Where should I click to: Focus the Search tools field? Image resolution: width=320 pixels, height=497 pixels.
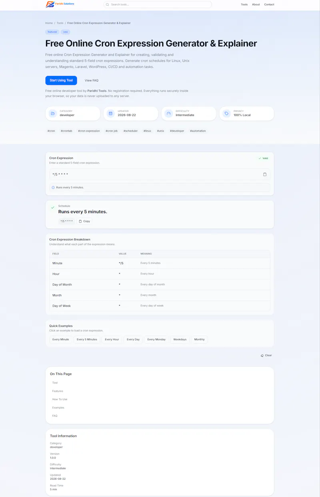158,4
